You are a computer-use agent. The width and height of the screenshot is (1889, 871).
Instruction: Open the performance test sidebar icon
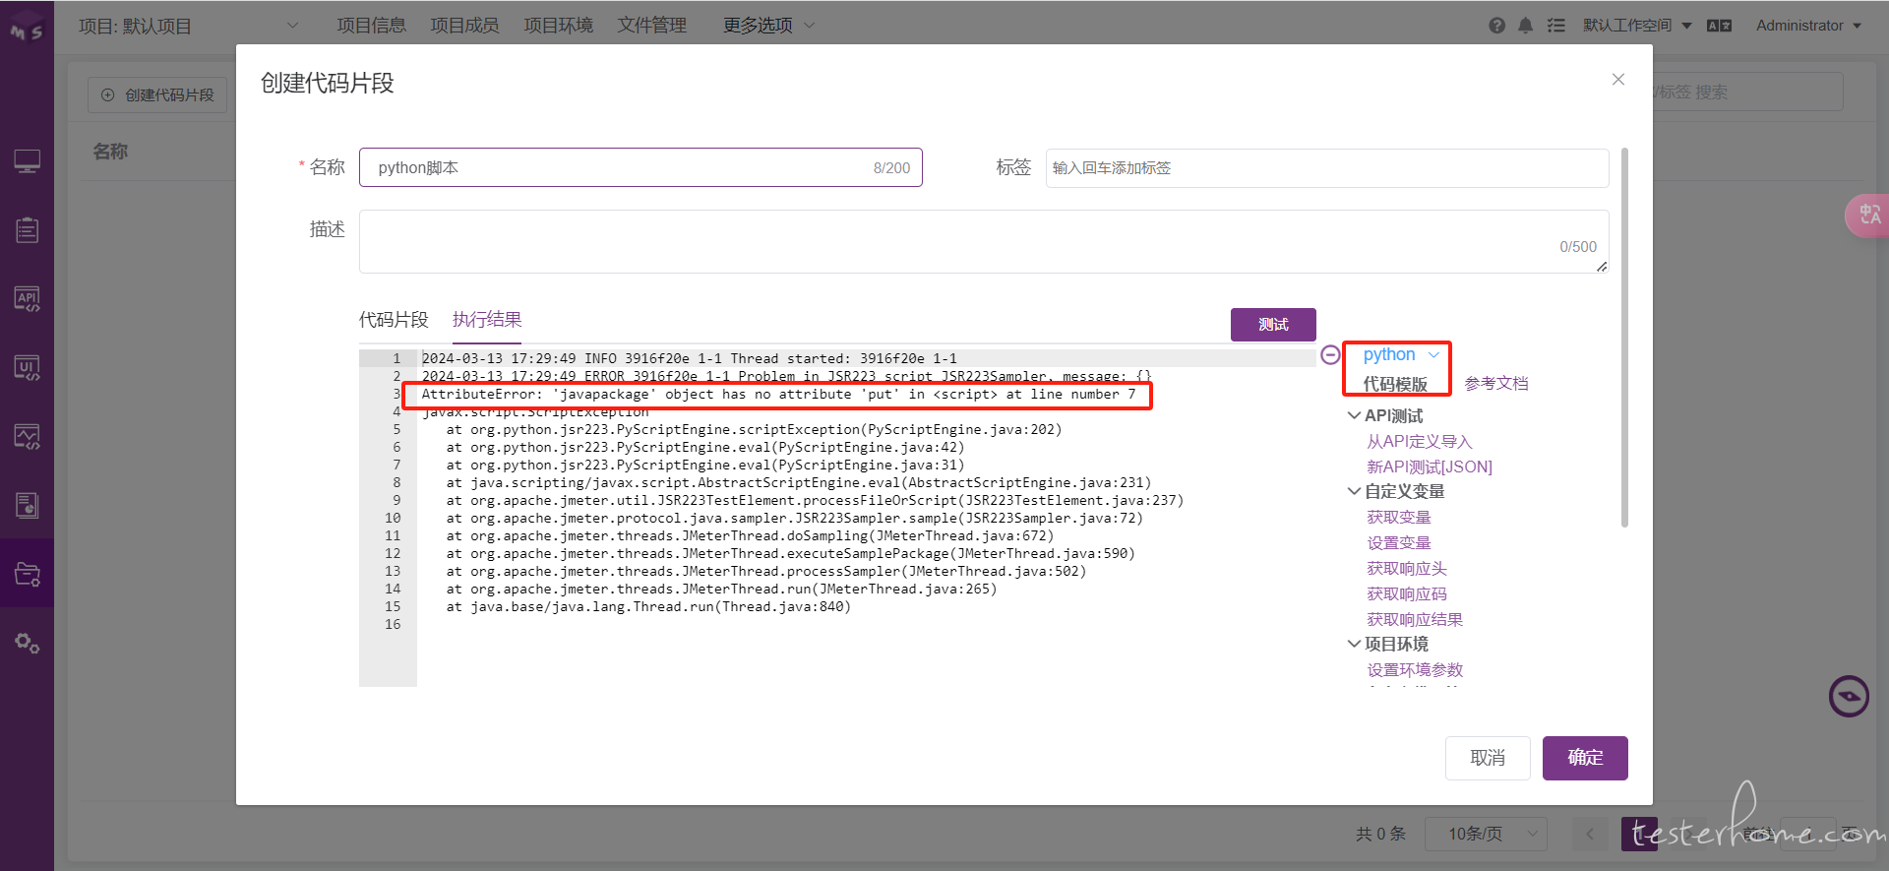pos(28,437)
